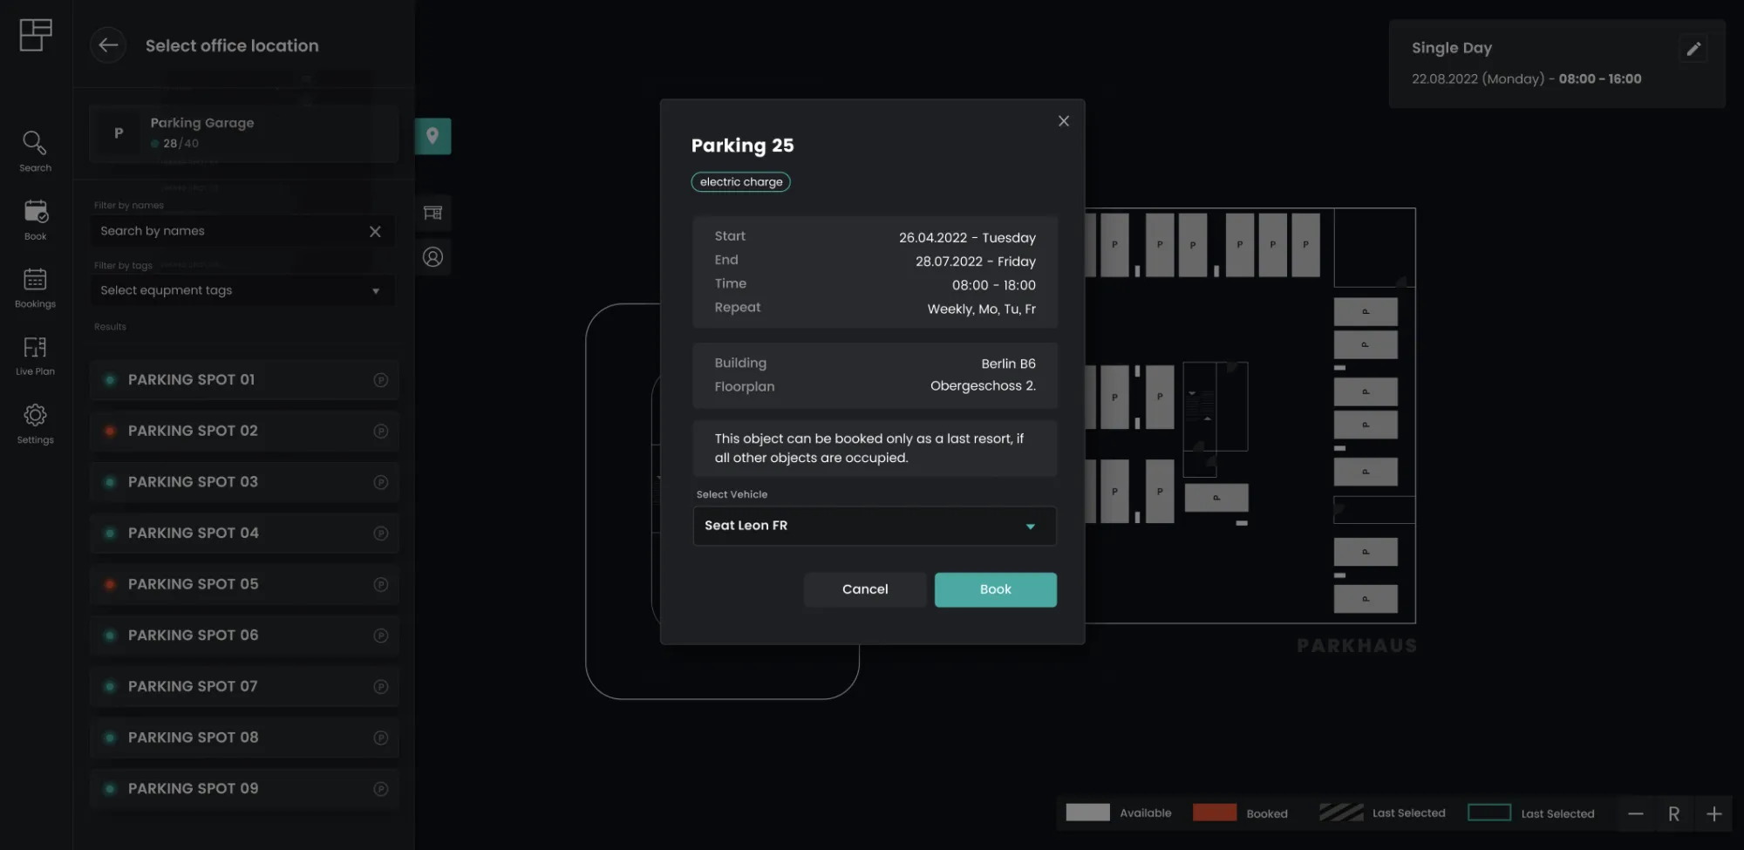Click the teal map pin icon
Screen dimensions: 1744x850
tap(433, 136)
